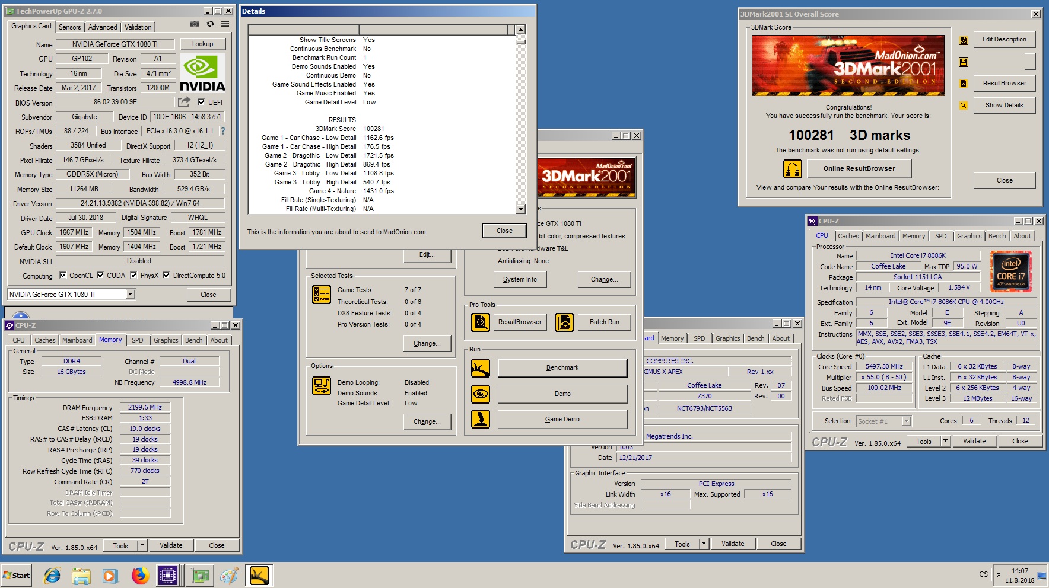Click Validate in the right CPU-Z window
1049x588 pixels.
point(974,441)
